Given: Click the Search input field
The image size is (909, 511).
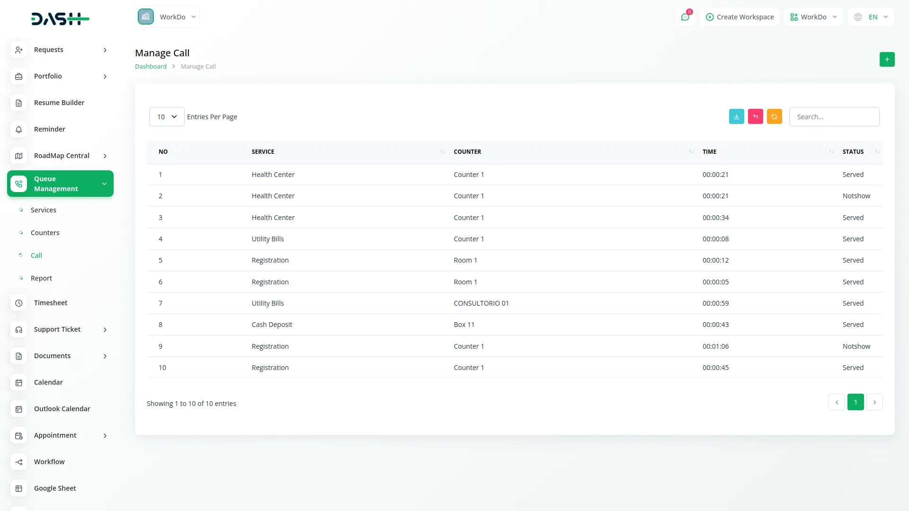Looking at the screenshot, I should tap(834, 116).
